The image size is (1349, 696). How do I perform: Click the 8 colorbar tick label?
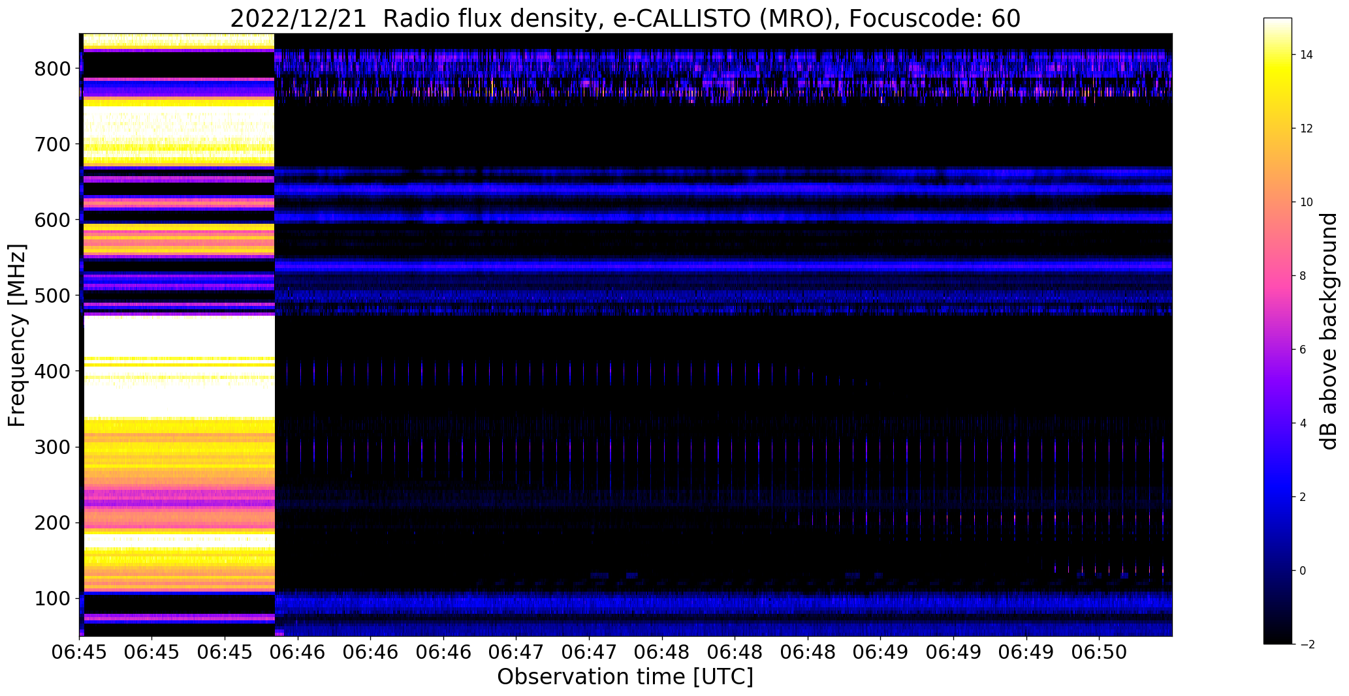tap(1303, 276)
